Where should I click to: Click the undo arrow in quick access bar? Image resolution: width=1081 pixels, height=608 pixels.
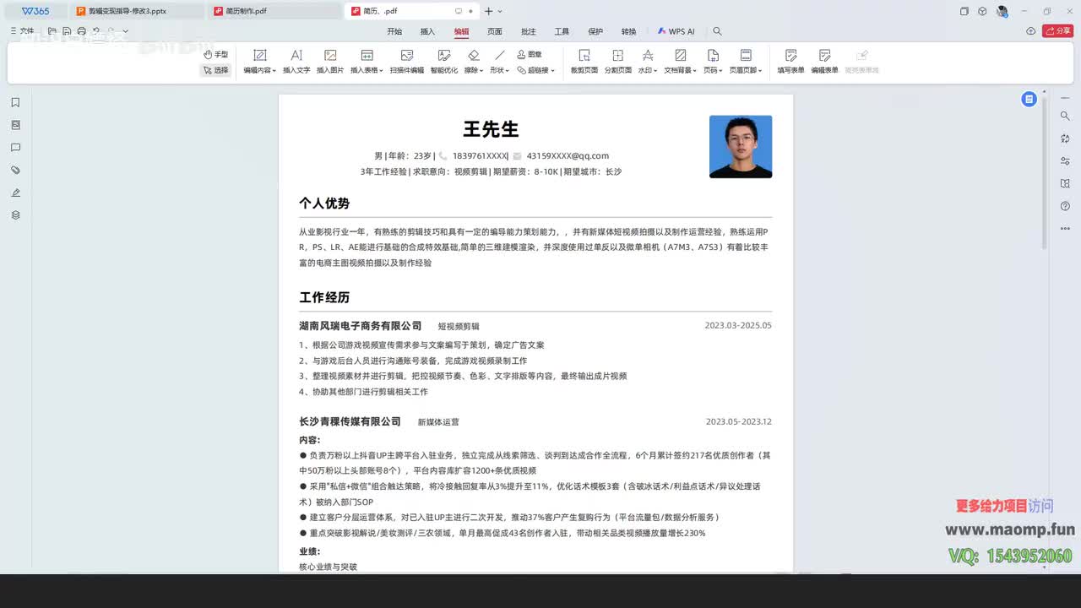pos(96,31)
